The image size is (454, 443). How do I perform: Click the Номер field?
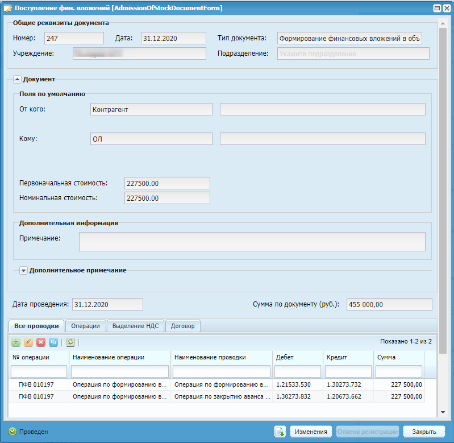pyautogui.click(x=74, y=38)
